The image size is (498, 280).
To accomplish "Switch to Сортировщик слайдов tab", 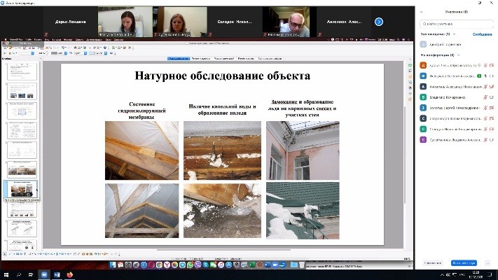I will point(270,59).
